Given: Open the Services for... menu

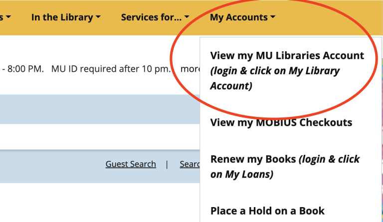Looking at the screenshot, I should [151, 17].
